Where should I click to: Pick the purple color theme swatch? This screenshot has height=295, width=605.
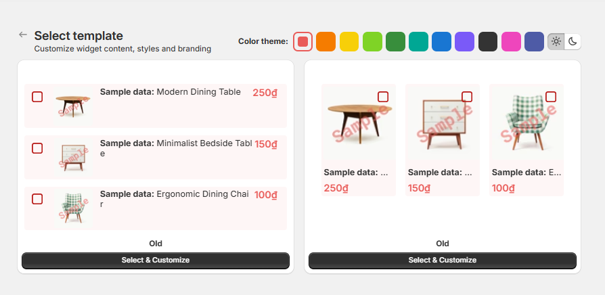coord(464,41)
